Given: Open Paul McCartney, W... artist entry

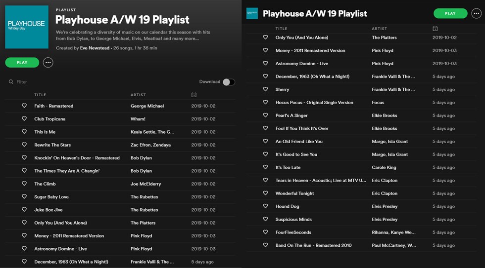Looking at the screenshot, I should pos(394,245).
